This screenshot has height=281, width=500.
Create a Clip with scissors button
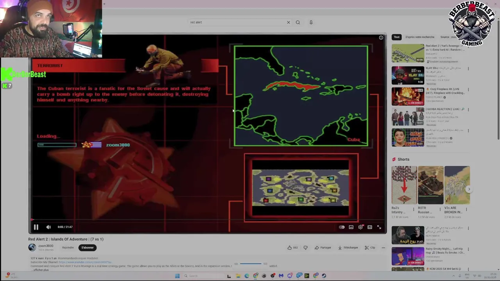pos(370,247)
